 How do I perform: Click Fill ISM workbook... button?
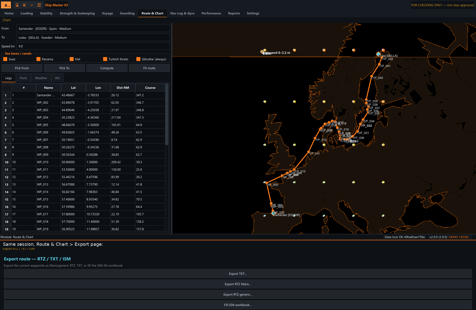[x=238, y=305]
